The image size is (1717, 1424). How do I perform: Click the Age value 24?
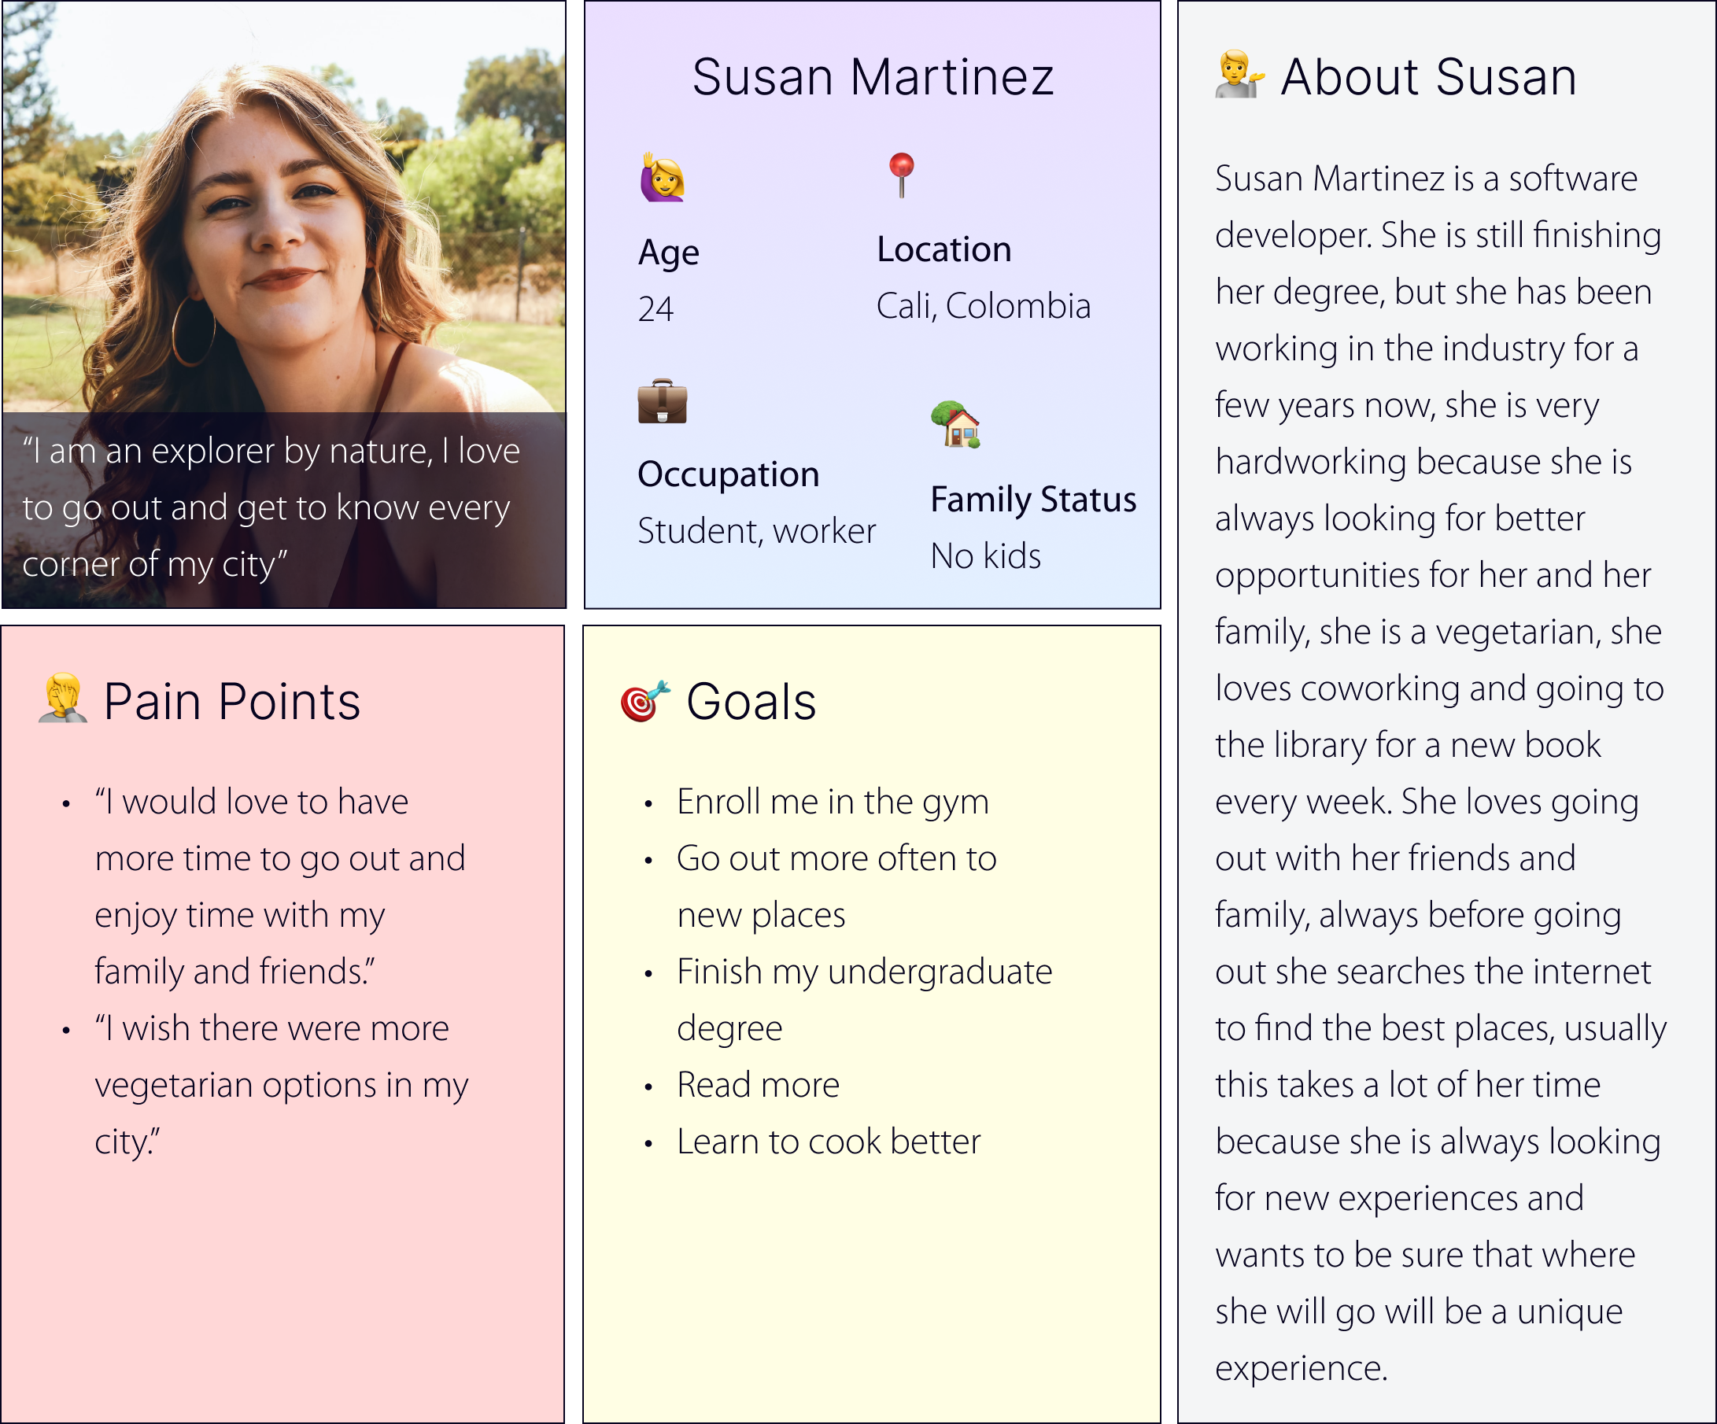pos(655,309)
